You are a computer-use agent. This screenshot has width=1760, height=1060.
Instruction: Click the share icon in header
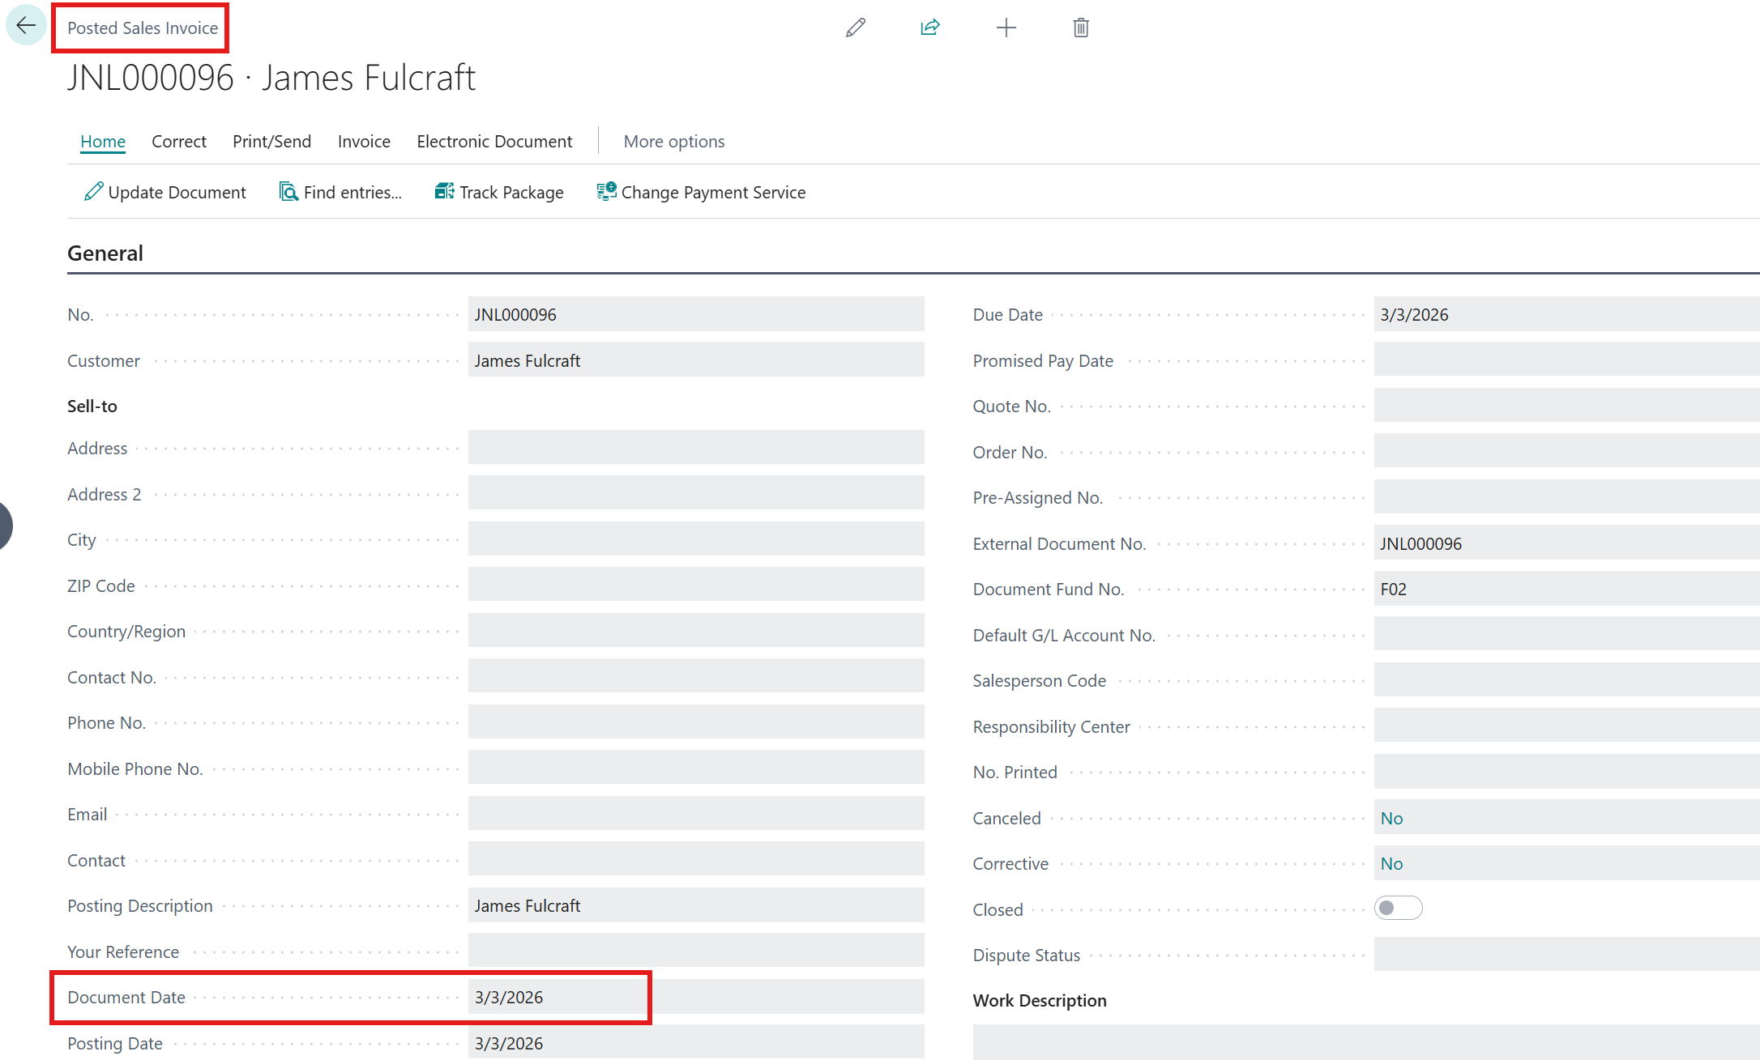930,28
